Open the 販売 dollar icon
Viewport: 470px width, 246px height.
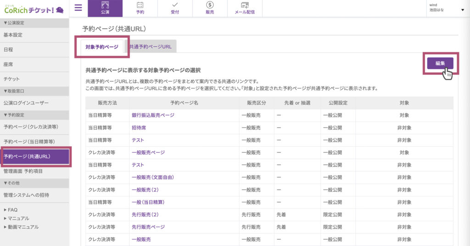click(210, 8)
